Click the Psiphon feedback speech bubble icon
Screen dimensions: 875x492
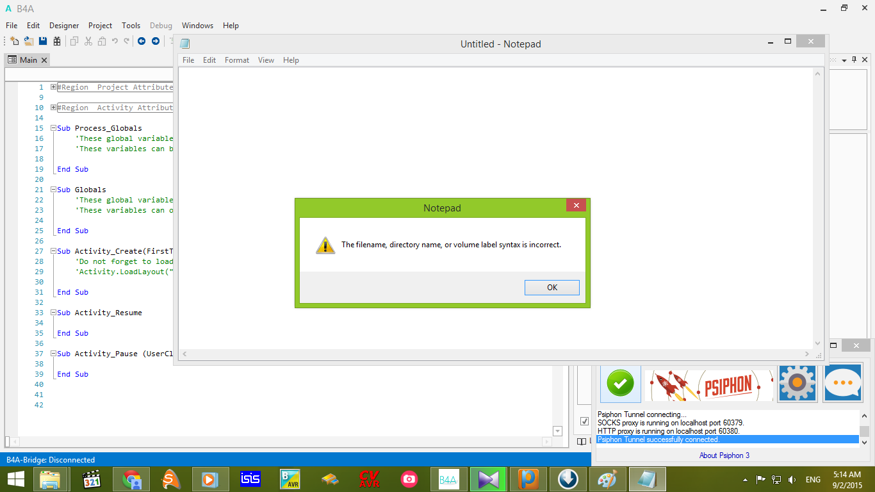click(842, 383)
